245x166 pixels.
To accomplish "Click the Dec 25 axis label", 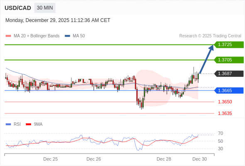I will pos(51,159).
